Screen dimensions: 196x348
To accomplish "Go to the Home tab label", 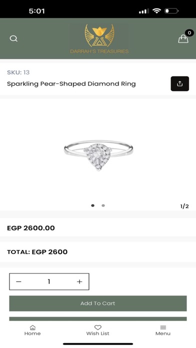I will pyautogui.click(x=32, y=333).
